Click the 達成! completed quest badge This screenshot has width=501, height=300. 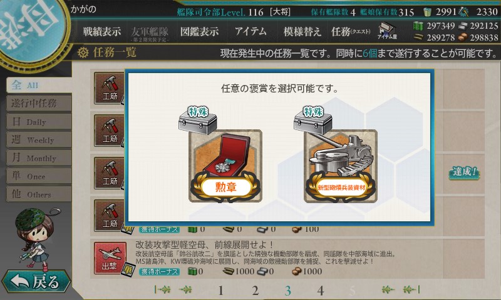pos(464,172)
